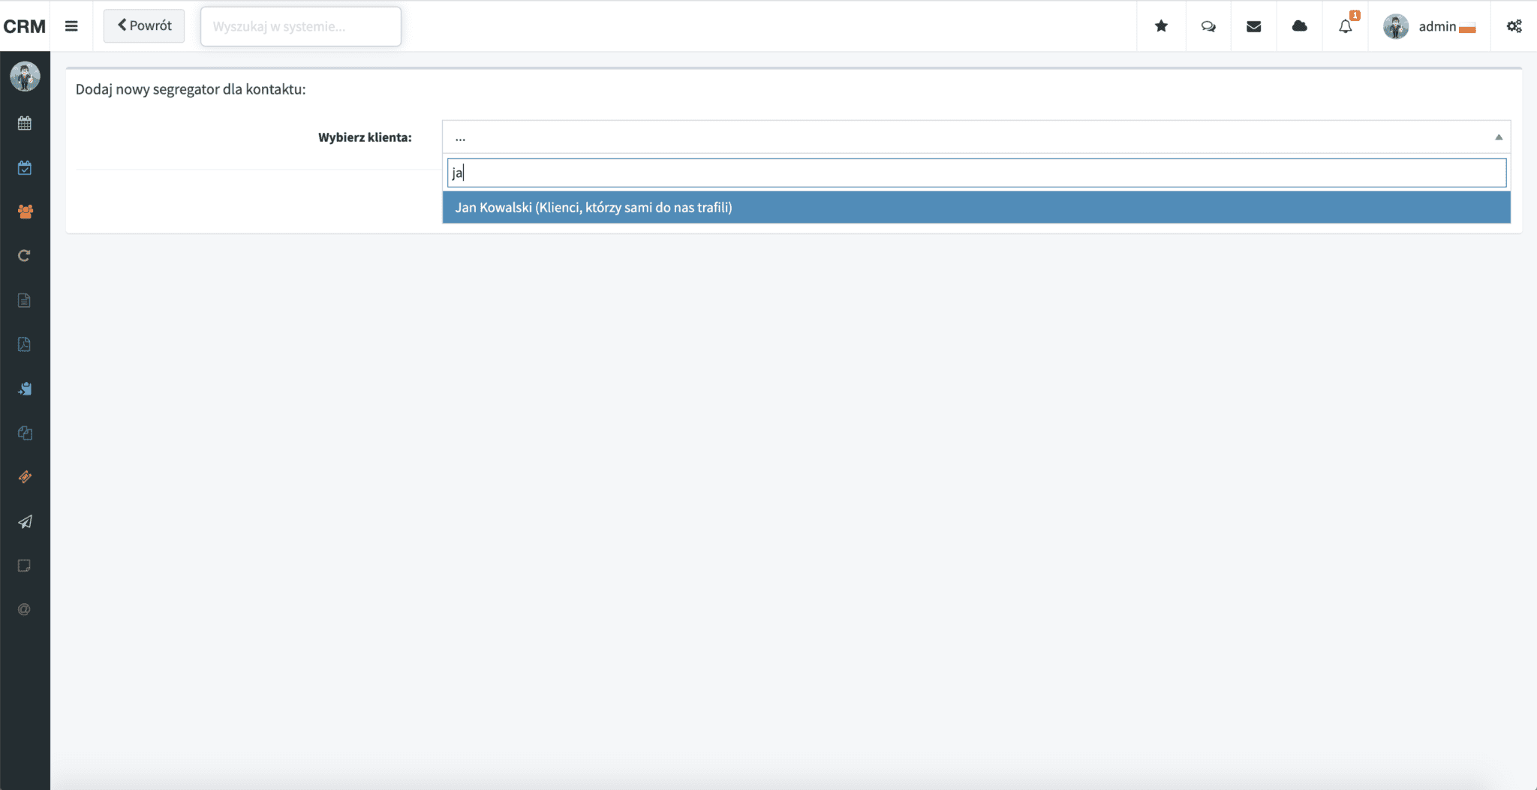Open the circular refresh arrow icon

click(x=25, y=256)
